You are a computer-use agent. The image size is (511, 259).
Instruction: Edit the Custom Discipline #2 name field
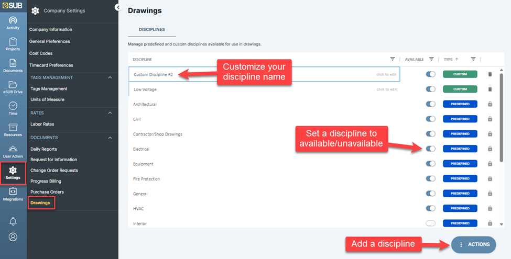(264, 74)
